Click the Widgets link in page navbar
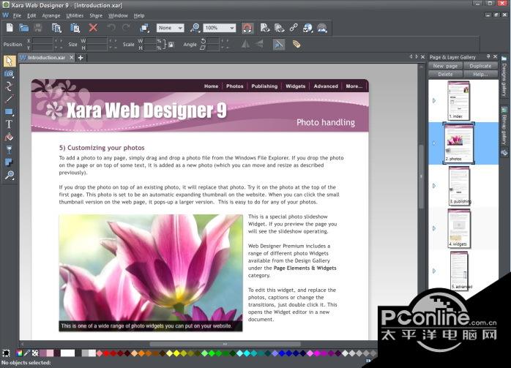The image size is (511, 368). (x=295, y=86)
